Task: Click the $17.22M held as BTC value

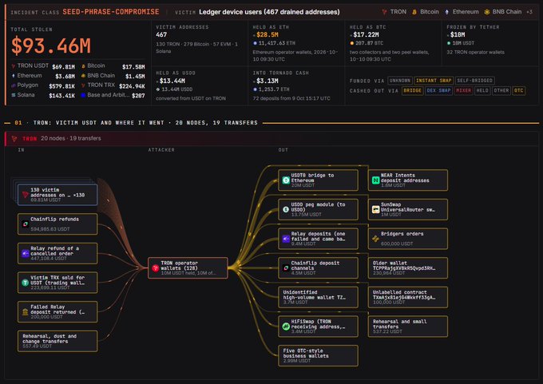Action: pyautogui.click(x=366, y=34)
